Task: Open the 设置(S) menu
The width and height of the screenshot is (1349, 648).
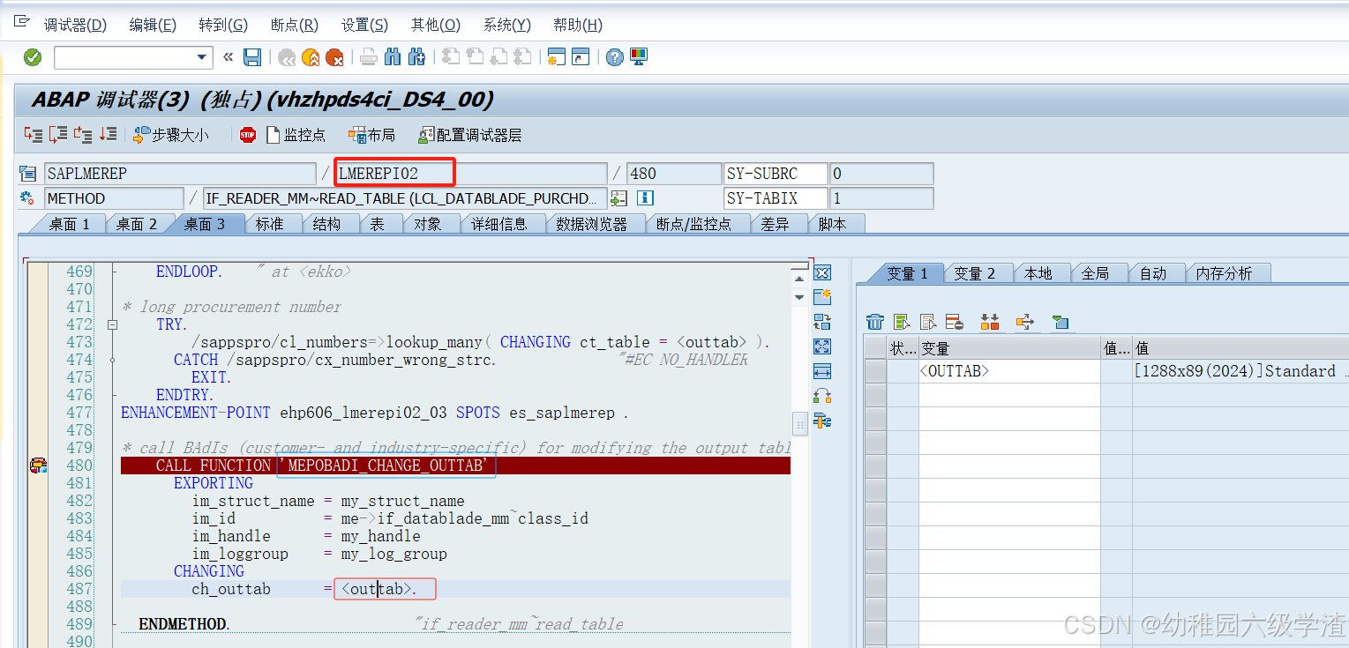Action: pos(364,25)
